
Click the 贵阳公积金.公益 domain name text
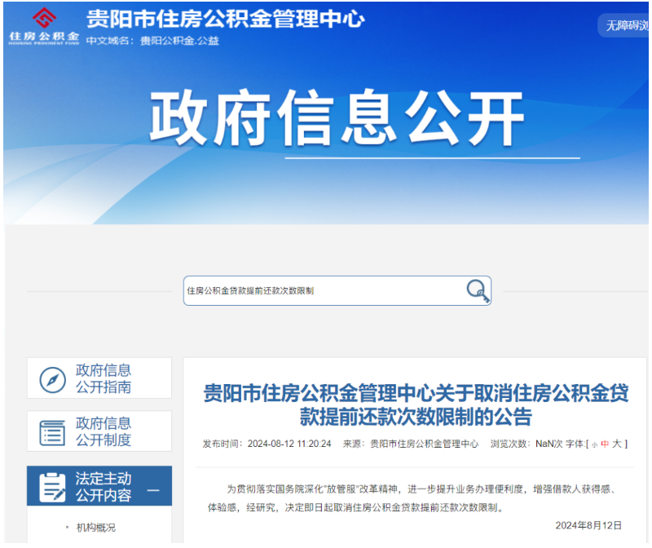179,41
